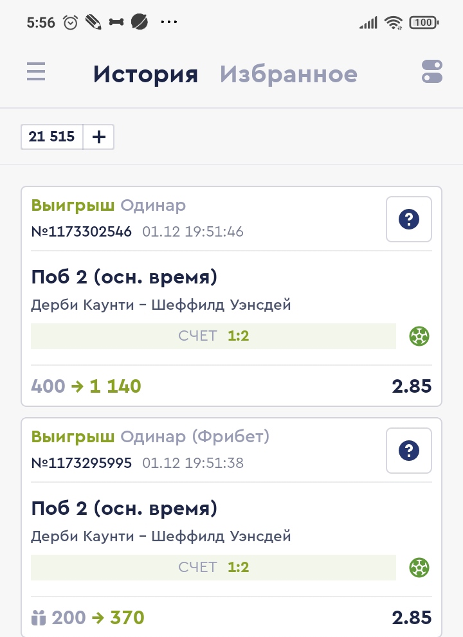Image resolution: width=463 pixels, height=637 pixels.
Task: Tap bet number №1173302546
Action: pyautogui.click(x=82, y=231)
